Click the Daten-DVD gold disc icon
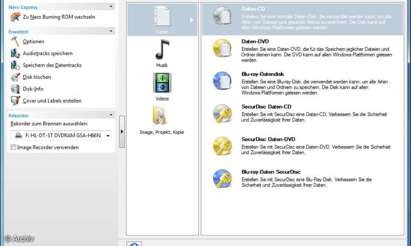The height and width of the screenshot is (246, 411). pyautogui.click(x=223, y=48)
